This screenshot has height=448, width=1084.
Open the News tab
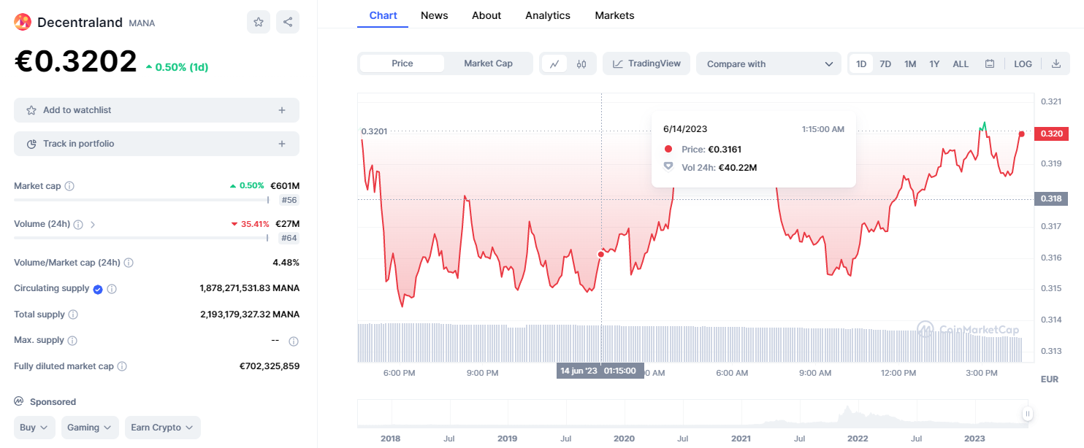[435, 15]
